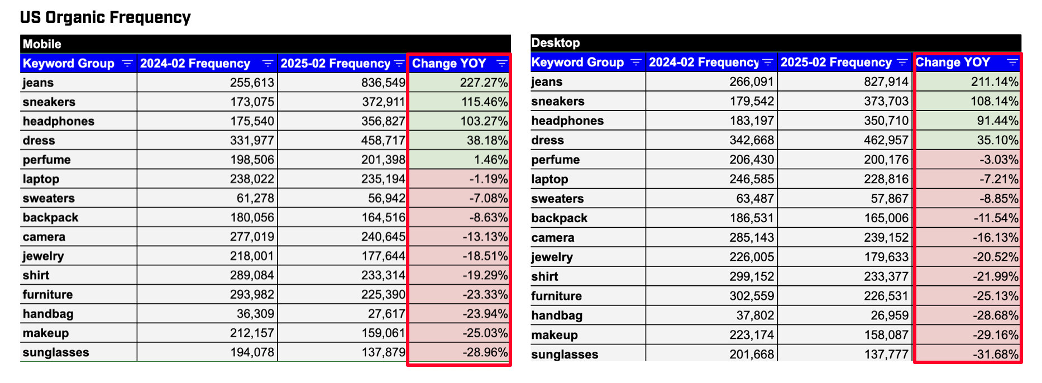Image resolution: width=1042 pixels, height=383 pixels.
Task: Select jeans row in Mobile table
Action: 265,83
